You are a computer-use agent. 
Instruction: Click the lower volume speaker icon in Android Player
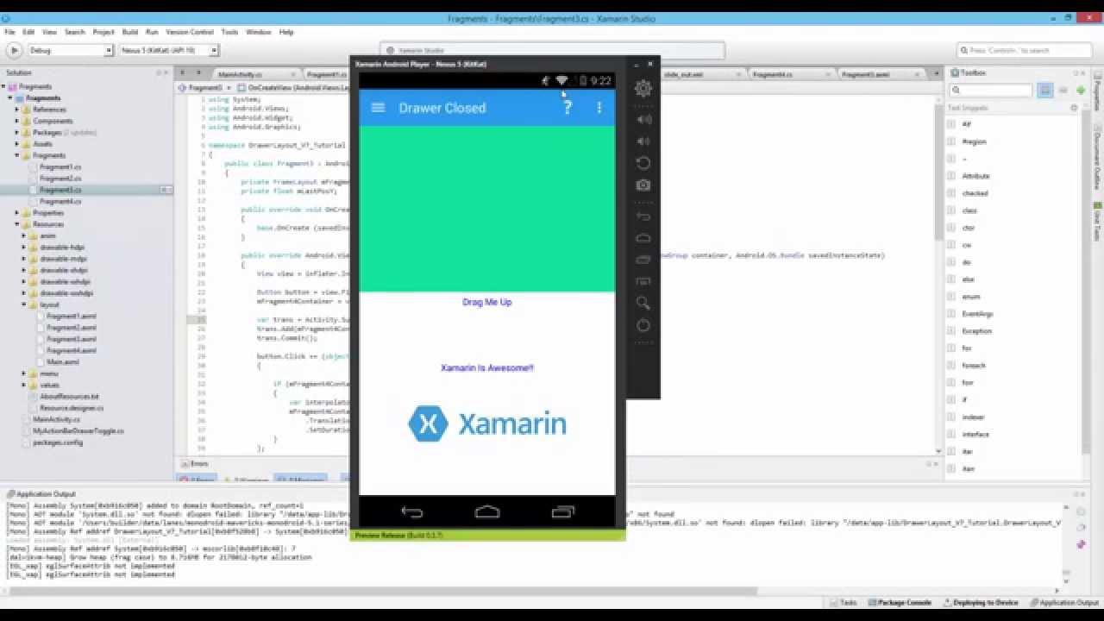(643, 141)
